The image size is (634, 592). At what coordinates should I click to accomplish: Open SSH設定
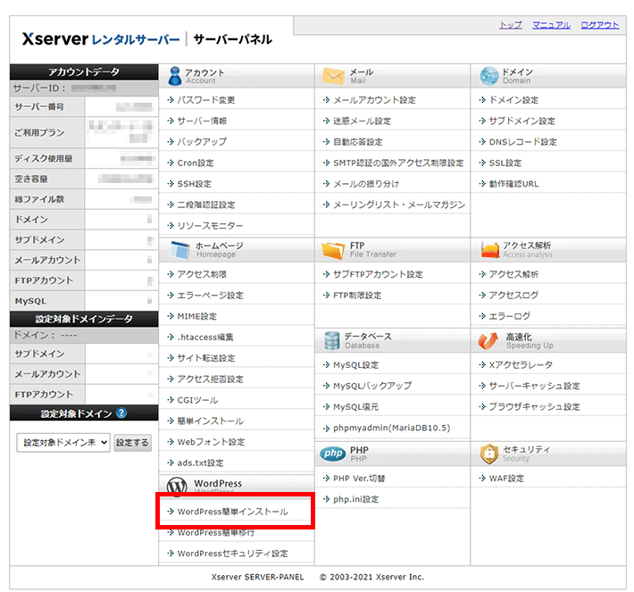click(x=194, y=184)
